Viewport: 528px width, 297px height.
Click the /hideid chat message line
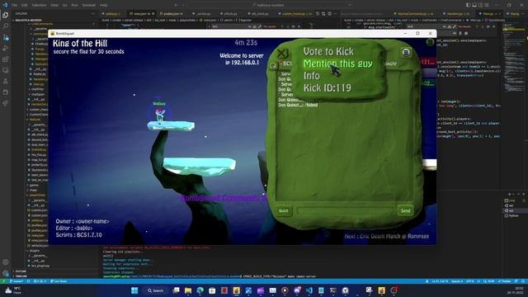coord(298,105)
